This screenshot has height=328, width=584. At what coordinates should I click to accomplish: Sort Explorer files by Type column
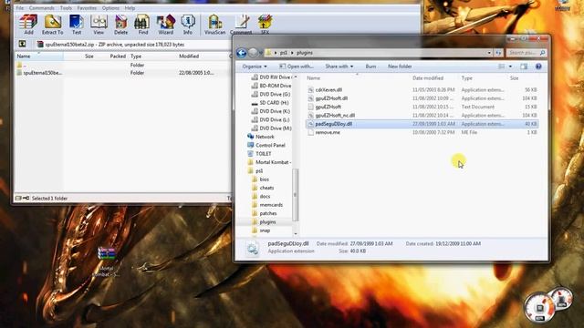pos(466,78)
